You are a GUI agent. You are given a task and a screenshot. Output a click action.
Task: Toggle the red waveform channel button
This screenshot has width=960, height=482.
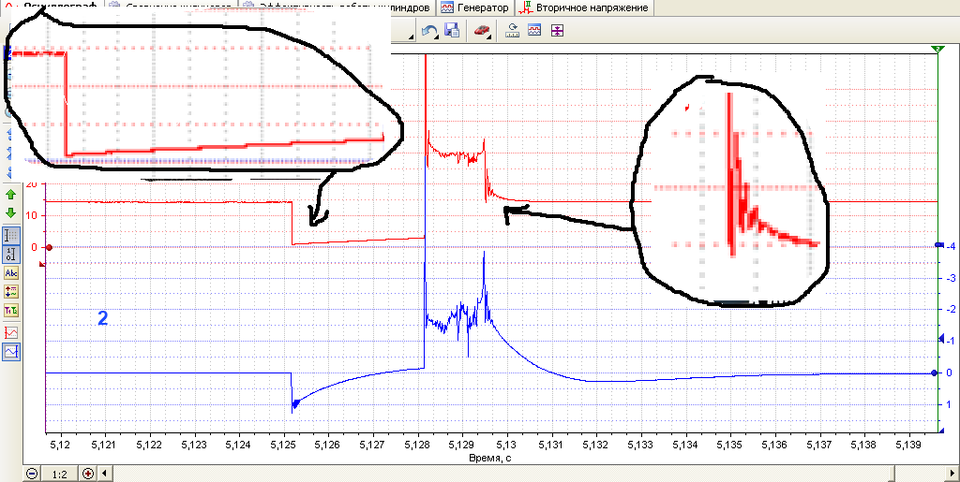point(11,333)
